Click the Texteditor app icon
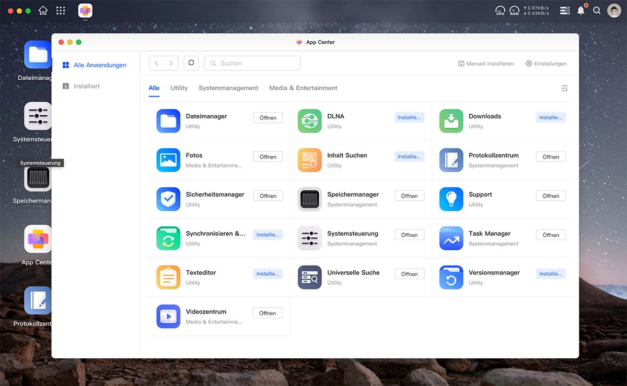The image size is (627, 386). 168,278
